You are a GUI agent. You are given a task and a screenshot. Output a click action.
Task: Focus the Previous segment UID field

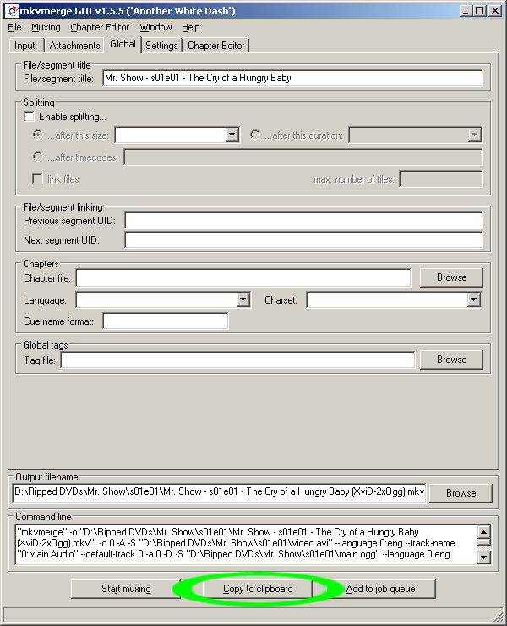(303, 221)
